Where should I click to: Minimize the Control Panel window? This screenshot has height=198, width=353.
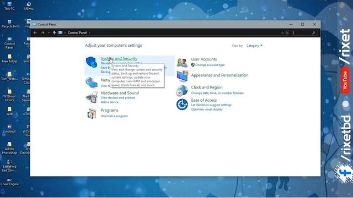click(x=291, y=24)
